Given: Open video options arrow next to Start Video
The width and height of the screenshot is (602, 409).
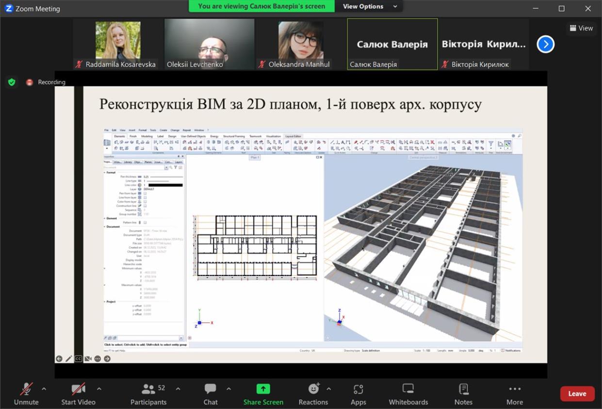Looking at the screenshot, I should (99, 389).
